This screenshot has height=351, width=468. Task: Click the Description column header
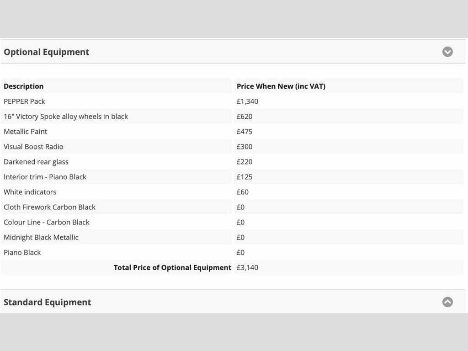pyautogui.click(x=24, y=86)
